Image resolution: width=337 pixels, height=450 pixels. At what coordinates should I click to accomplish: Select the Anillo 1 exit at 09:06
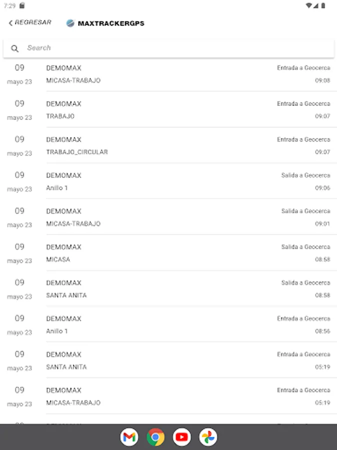point(188,181)
